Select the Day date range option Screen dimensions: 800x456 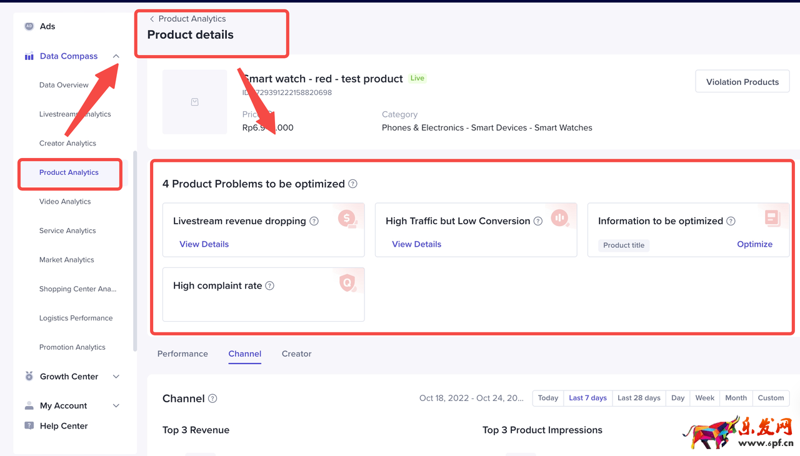pyautogui.click(x=677, y=398)
